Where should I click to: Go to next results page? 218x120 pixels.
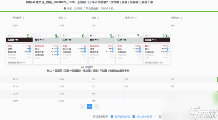tap(97, 107)
